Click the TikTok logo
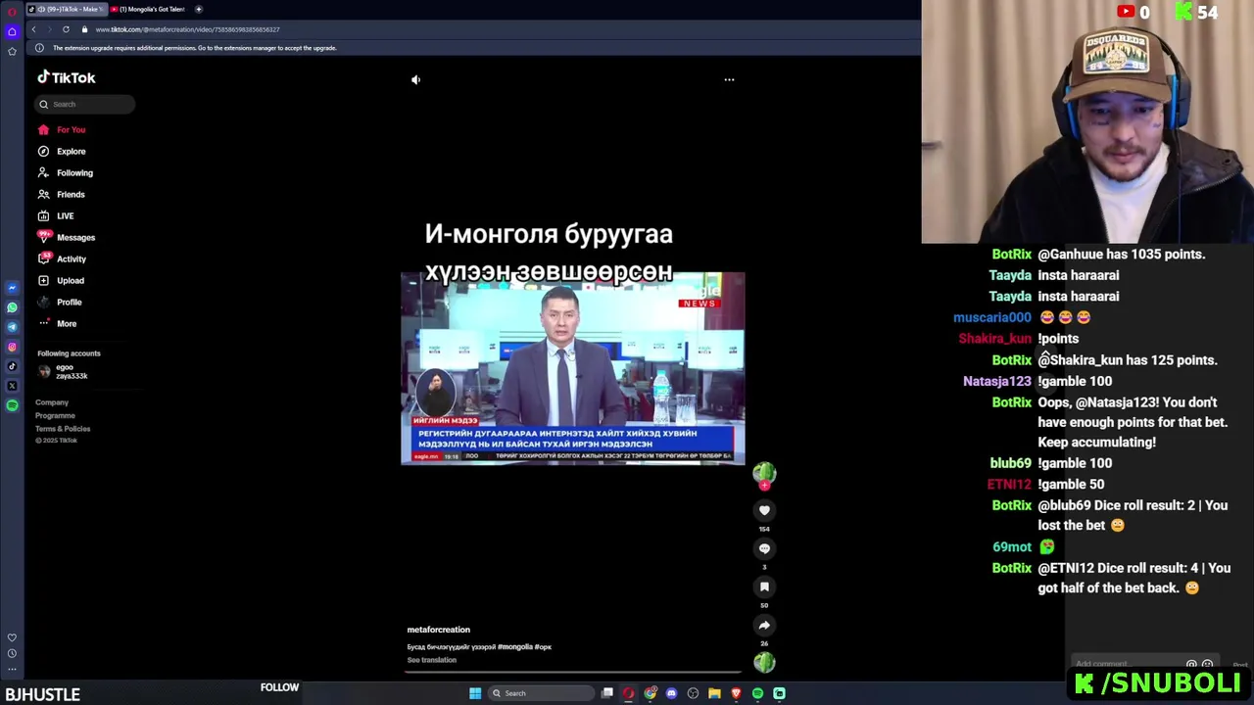The image size is (1254, 705). (x=67, y=77)
